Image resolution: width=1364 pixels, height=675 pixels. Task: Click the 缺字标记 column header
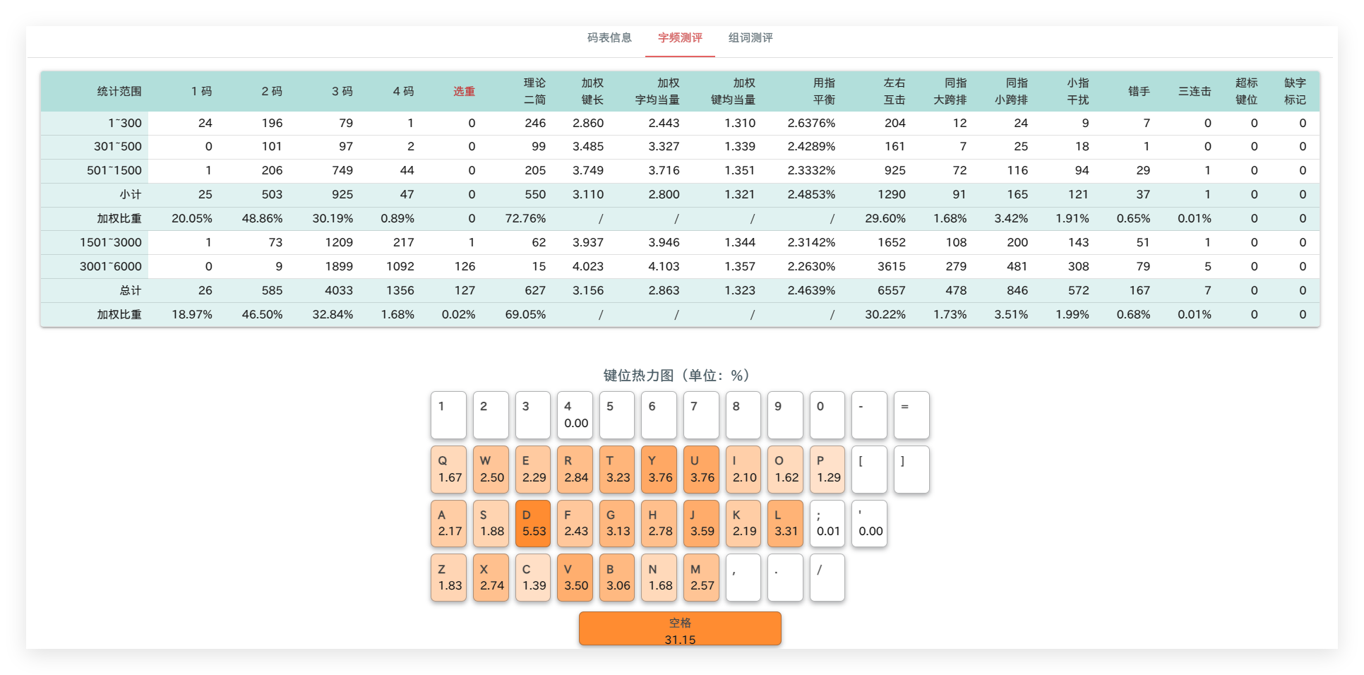(1295, 91)
